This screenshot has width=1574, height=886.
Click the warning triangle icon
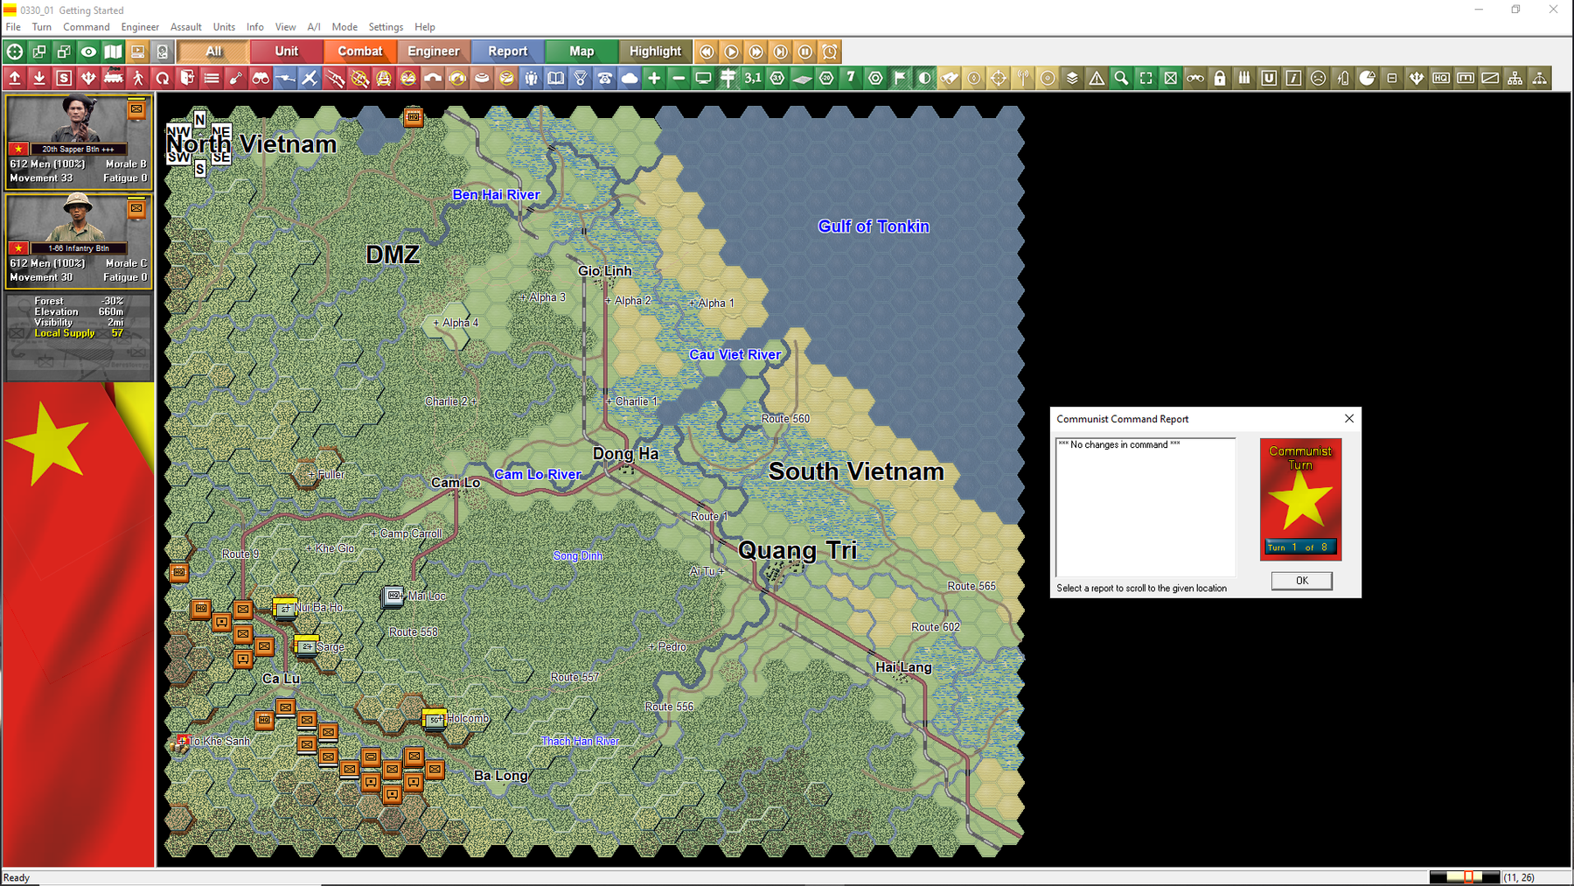point(1097,79)
